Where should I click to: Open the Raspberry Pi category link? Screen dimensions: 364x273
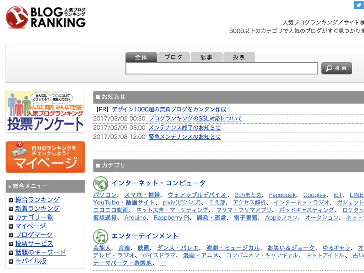coord(171,218)
